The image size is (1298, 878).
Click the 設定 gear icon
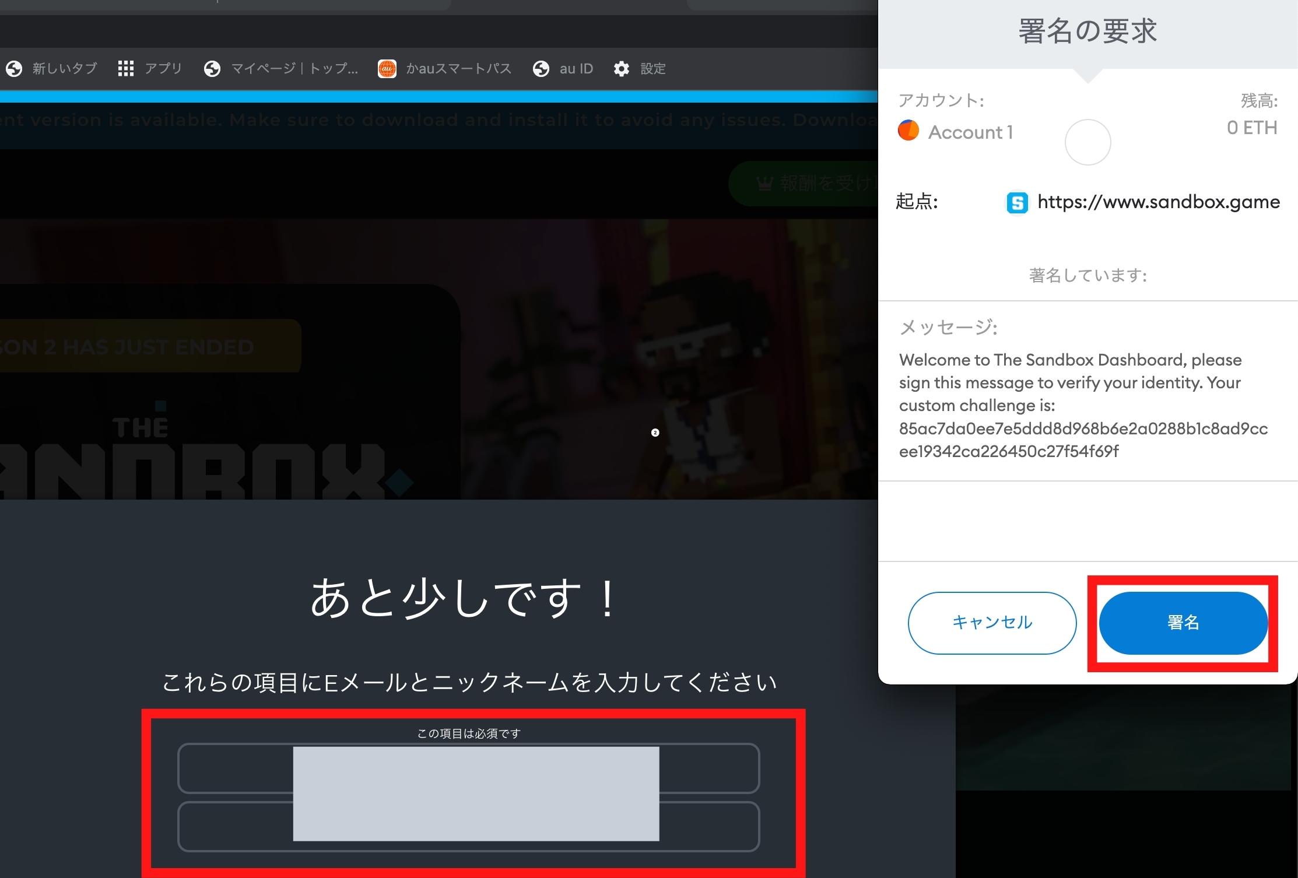[622, 69]
